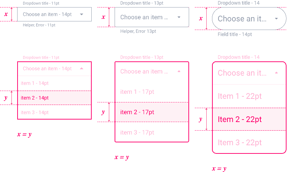This screenshot has height=172, width=303.
Task: Choose highlighted 'Item 2 - 22pt' entry
Action: point(240,119)
